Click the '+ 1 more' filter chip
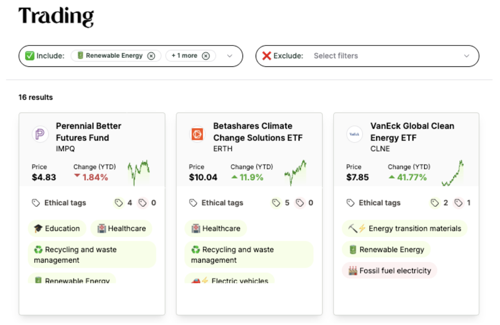This screenshot has height=325, width=500. click(x=191, y=56)
